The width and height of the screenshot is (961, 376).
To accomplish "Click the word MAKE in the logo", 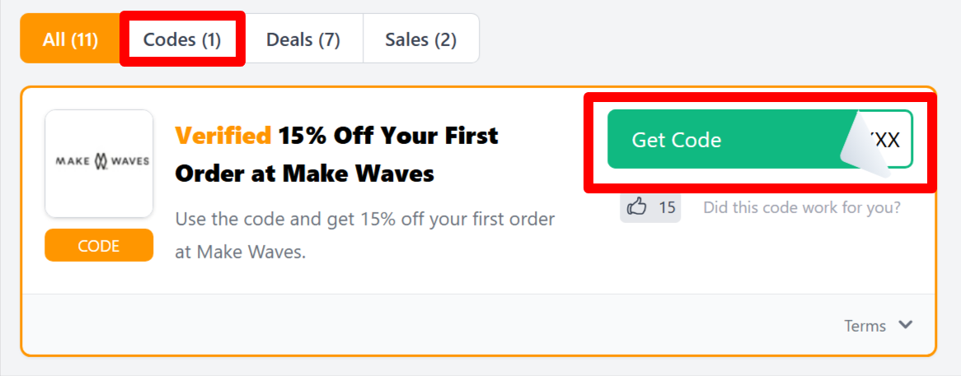I will tap(72, 161).
